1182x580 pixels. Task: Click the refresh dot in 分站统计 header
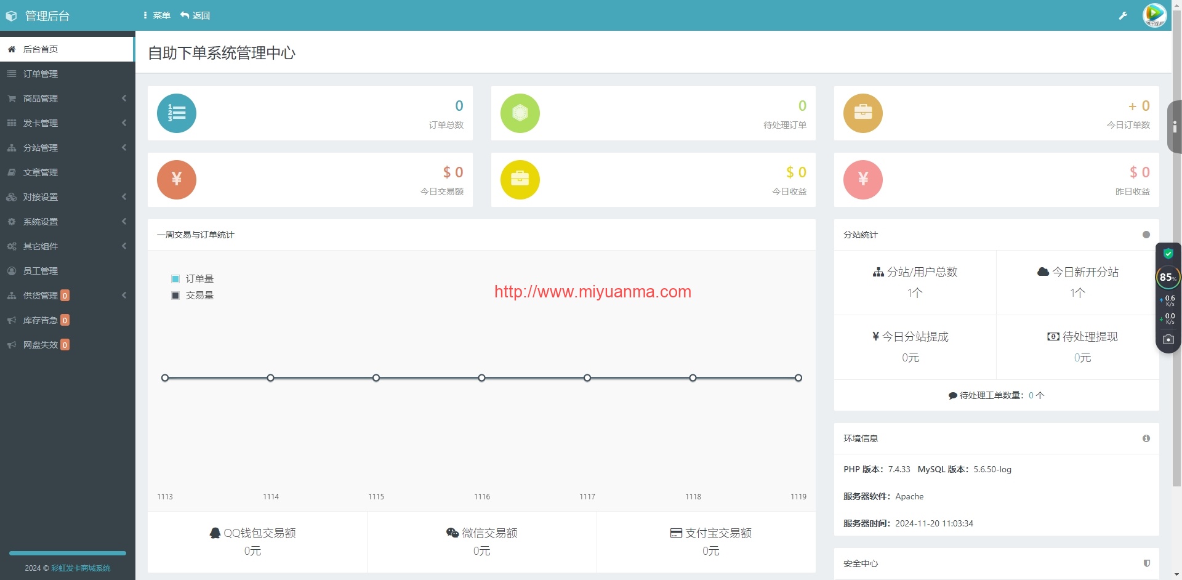pos(1146,235)
